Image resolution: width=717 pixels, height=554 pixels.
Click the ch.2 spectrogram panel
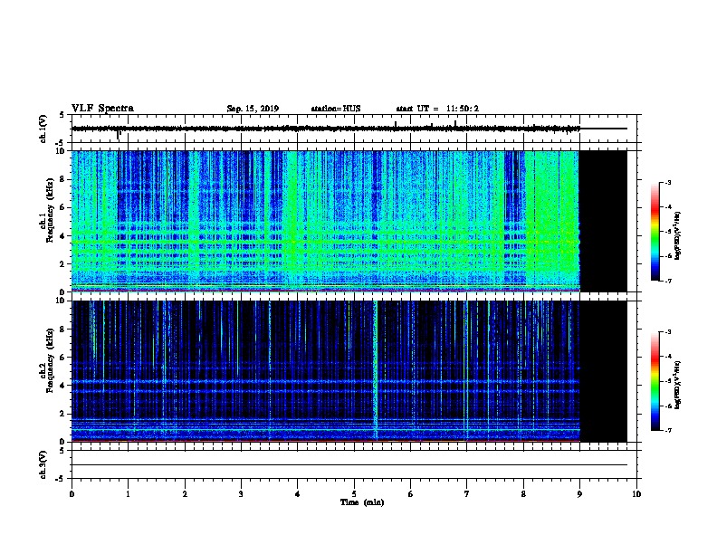pos(349,371)
